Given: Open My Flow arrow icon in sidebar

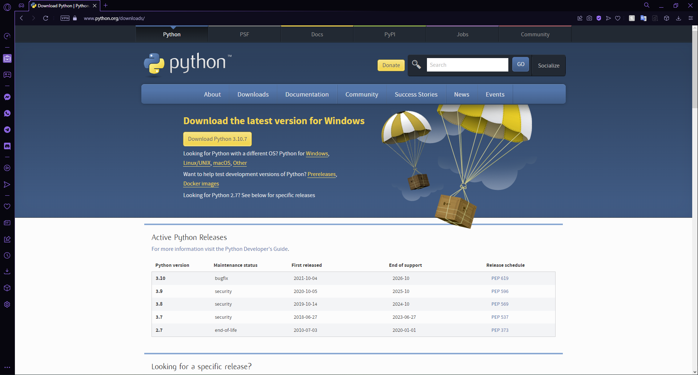Looking at the screenshot, I should pos(7,184).
